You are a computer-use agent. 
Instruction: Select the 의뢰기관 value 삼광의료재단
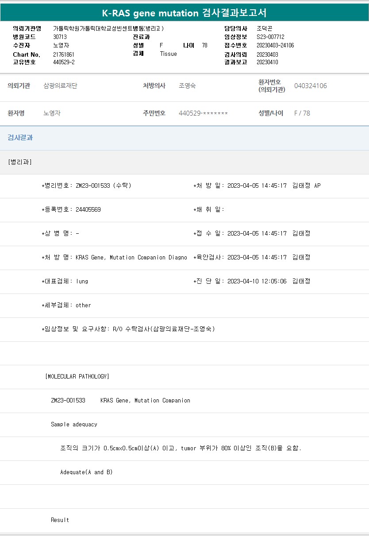pyautogui.click(x=60, y=85)
